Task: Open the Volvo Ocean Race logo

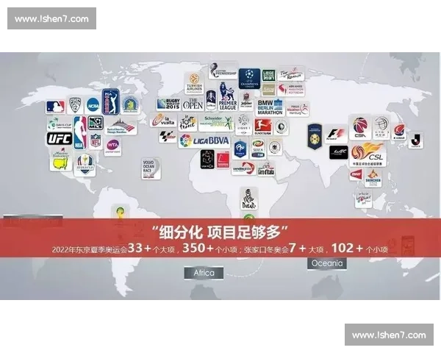Action: [x=151, y=168]
